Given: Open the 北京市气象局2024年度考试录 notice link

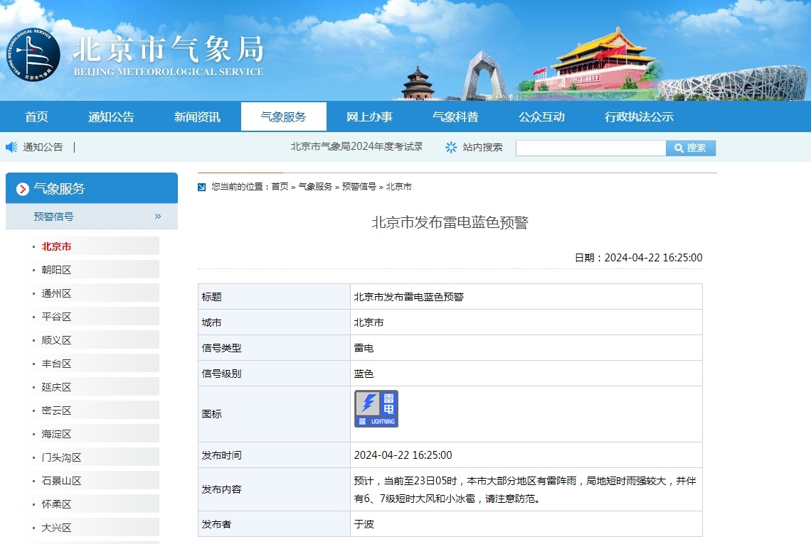Looking at the screenshot, I should (x=356, y=146).
